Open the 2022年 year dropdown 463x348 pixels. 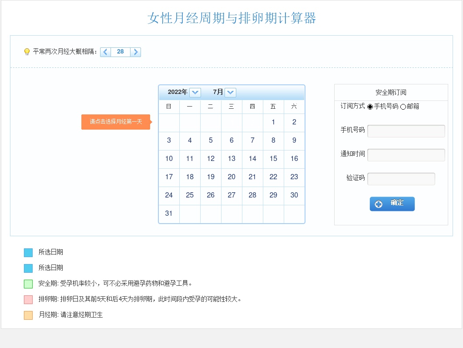tap(195, 92)
